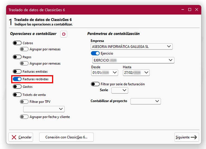Open the Desde date picker
Screen dimensions: 206x149
[x=105, y=72]
